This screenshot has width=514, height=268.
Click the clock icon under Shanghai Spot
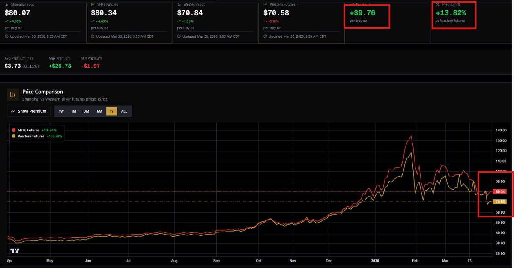[x=6, y=36]
